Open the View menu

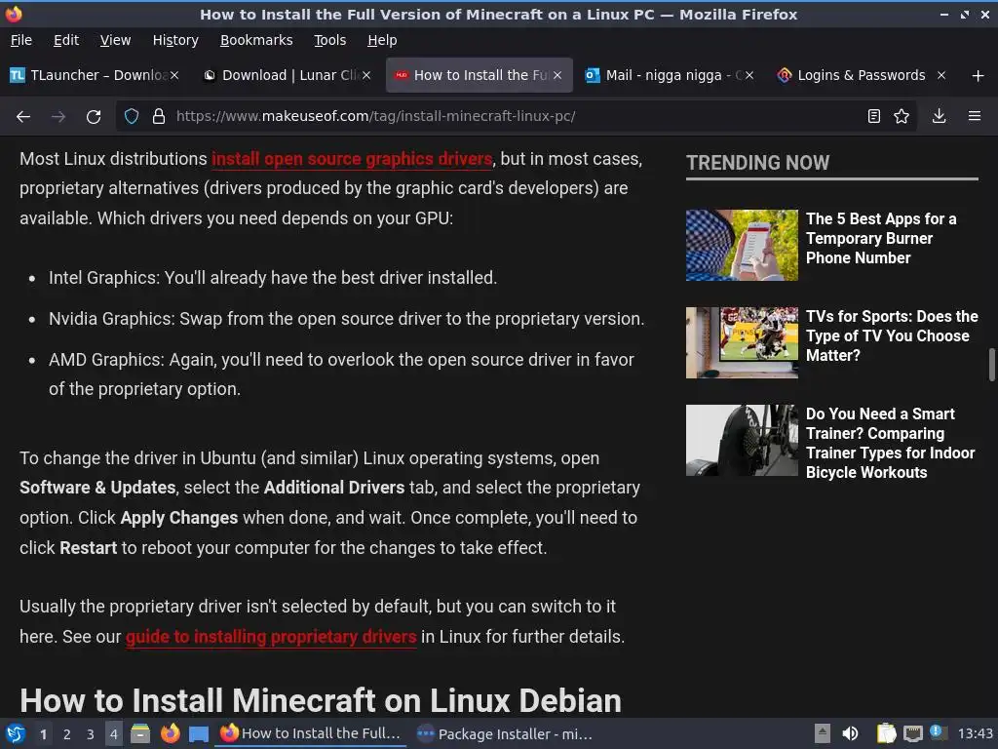(115, 40)
